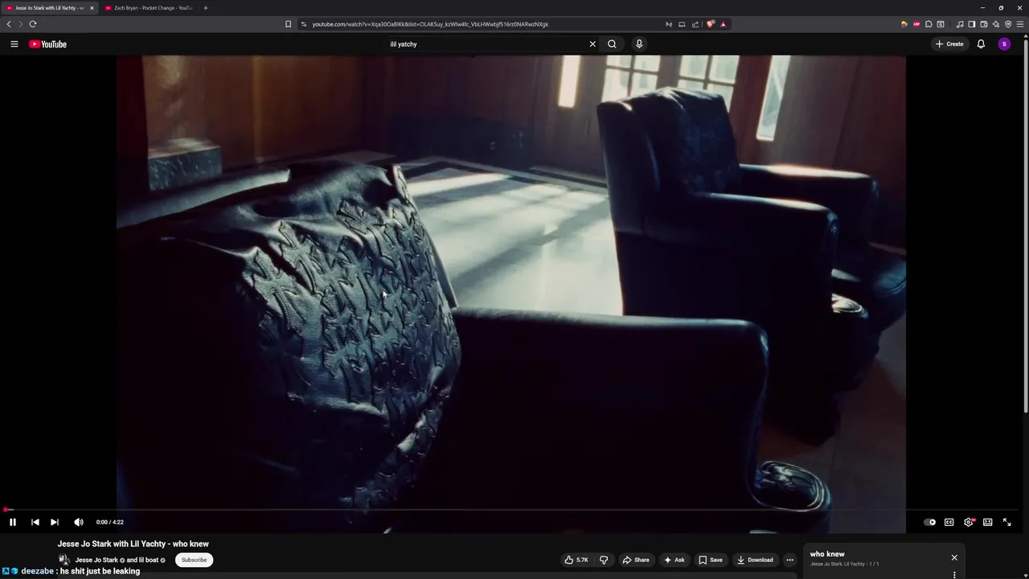Close the 'who knew' playlist panel

(x=954, y=557)
